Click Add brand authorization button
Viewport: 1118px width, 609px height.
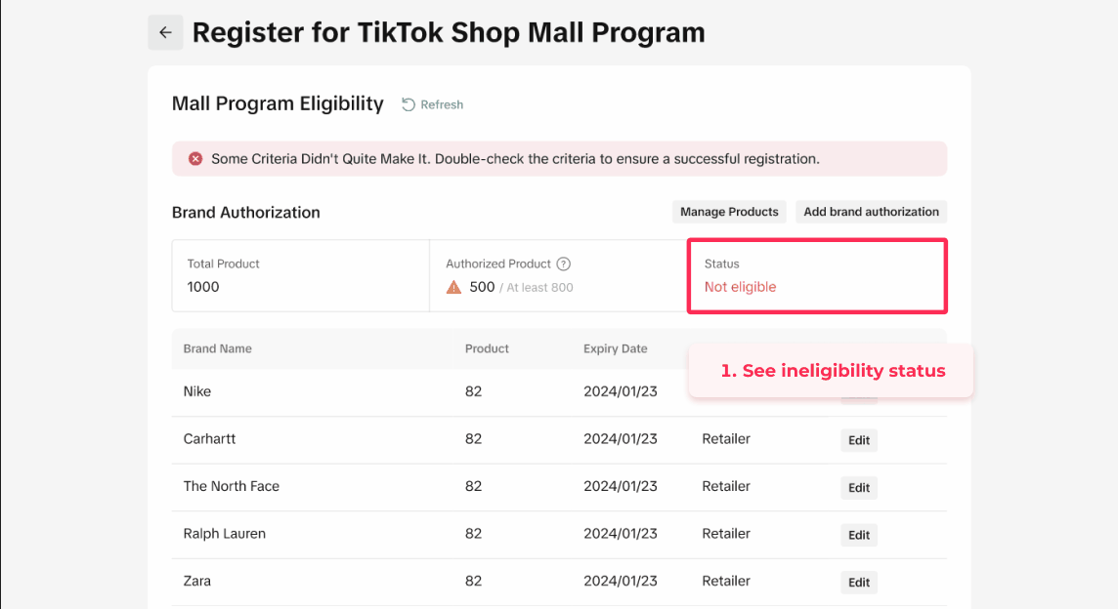(871, 212)
